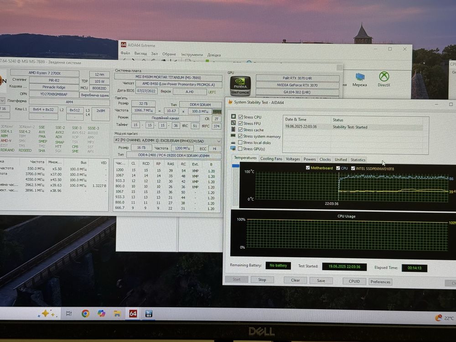The width and height of the screenshot is (456, 342).
Task: Click the Elapsed Time 00:14:13 display
Action: 414,268
